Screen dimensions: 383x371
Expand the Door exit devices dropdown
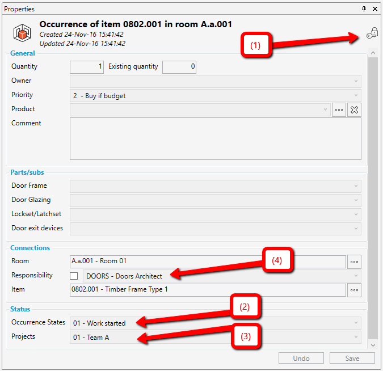(216, 229)
